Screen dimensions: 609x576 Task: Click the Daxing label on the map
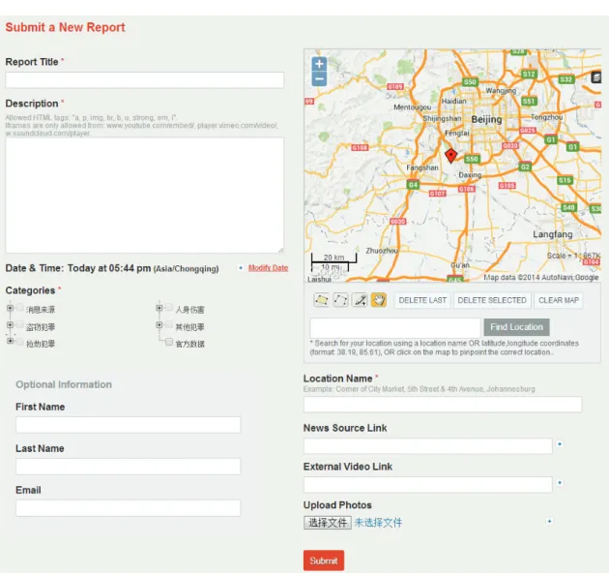pyautogui.click(x=470, y=175)
